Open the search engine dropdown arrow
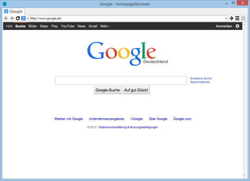 pos(28,18)
